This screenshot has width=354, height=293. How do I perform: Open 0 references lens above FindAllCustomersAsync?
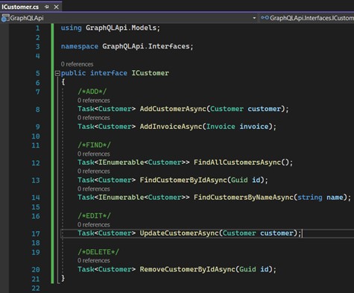[94, 154]
